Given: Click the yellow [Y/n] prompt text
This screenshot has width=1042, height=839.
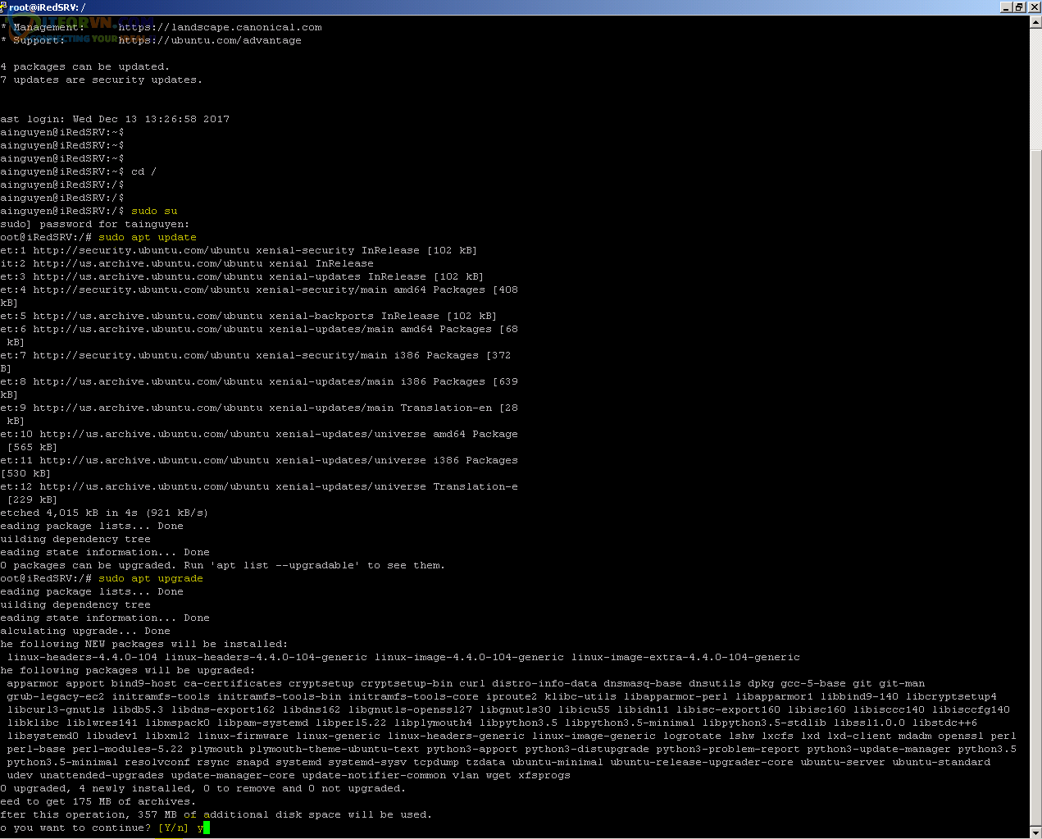Looking at the screenshot, I should pos(173,828).
